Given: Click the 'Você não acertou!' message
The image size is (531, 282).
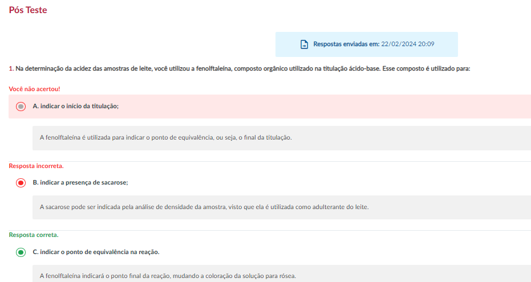Looking at the screenshot, I should click(35, 89).
